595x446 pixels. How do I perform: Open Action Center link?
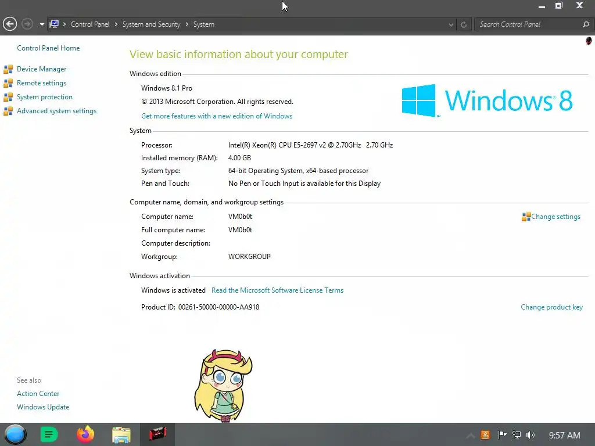point(38,394)
